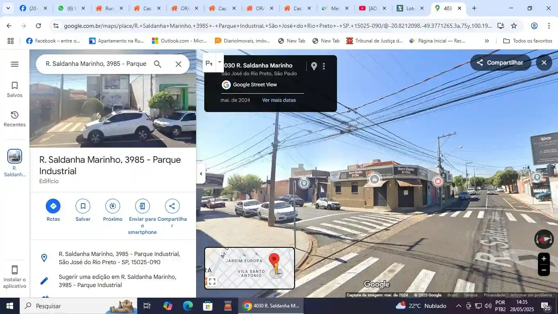Click the Próximo nearby button
The image size is (558, 314).
pyautogui.click(x=113, y=211)
